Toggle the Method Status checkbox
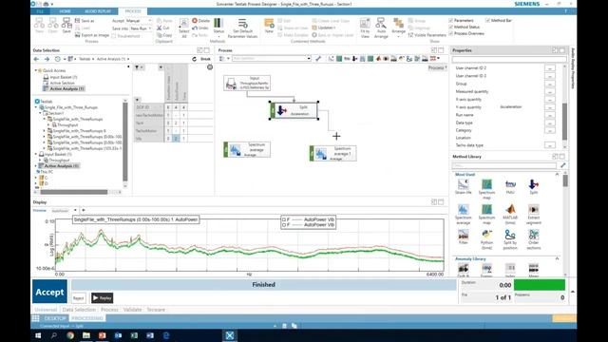Viewport: 608px width, 342px height. tap(450, 27)
